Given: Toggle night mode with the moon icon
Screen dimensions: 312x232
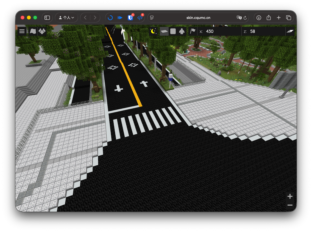Looking at the screenshot, I should 153,31.
